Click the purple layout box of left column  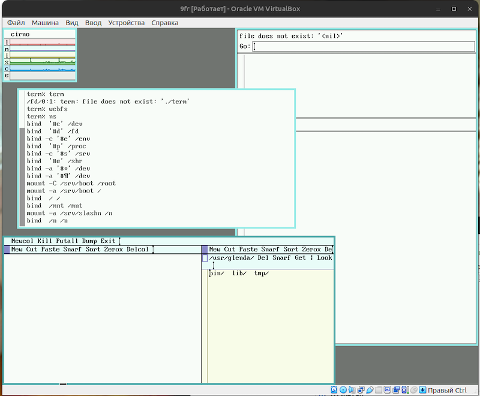[x=7, y=250]
